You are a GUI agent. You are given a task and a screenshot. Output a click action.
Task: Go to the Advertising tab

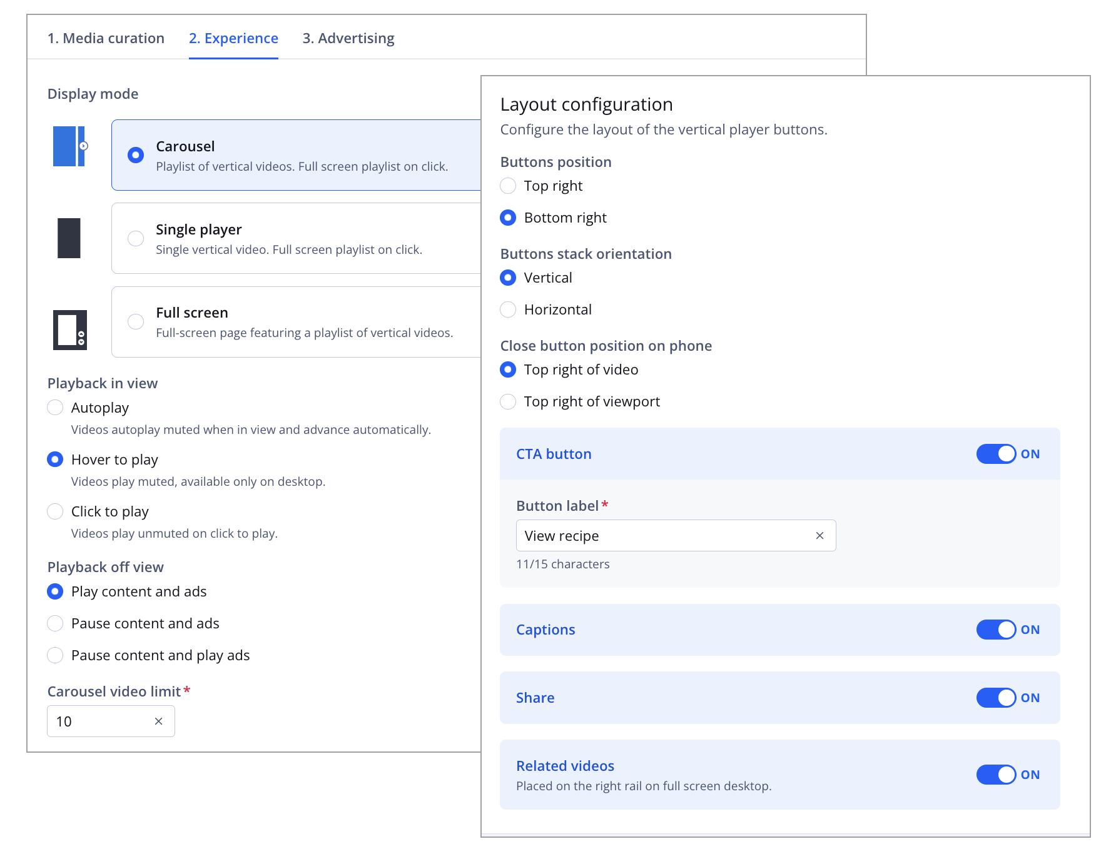348,38
